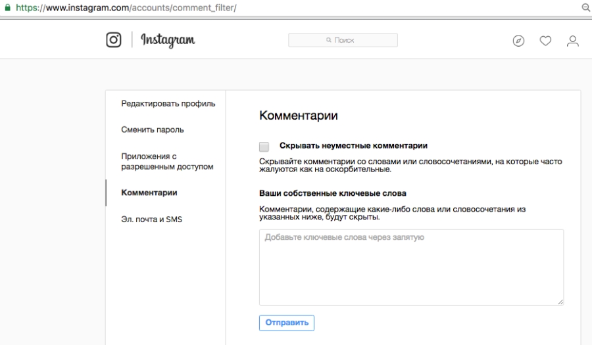Click the magnifier icon in the Поиск box
Image resolution: width=592 pixels, height=345 pixels.
click(329, 40)
